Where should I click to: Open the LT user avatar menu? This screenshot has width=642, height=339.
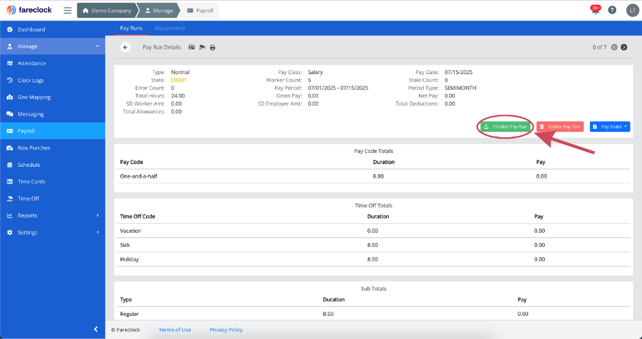click(632, 10)
